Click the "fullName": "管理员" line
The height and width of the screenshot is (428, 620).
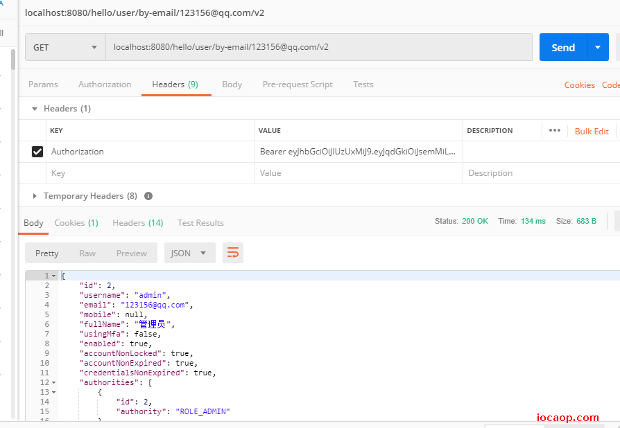(x=127, y=324)
